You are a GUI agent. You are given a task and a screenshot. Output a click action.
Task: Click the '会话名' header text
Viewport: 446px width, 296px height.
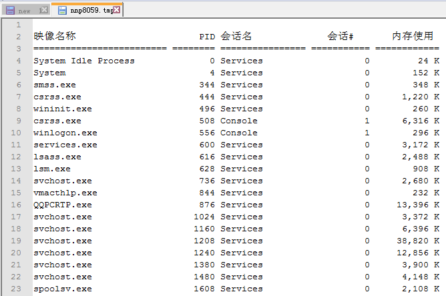pos(236,36)
